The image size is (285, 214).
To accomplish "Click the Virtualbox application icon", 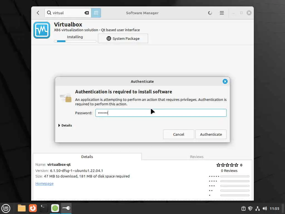I will [42, 30].
